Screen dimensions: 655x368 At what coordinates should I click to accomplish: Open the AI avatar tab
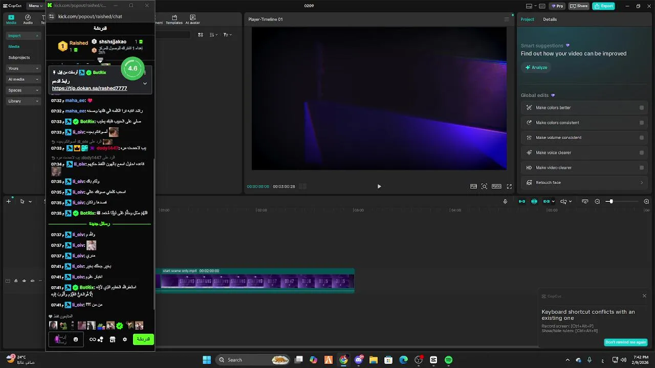pyautogui.click(x=192, y=19)
